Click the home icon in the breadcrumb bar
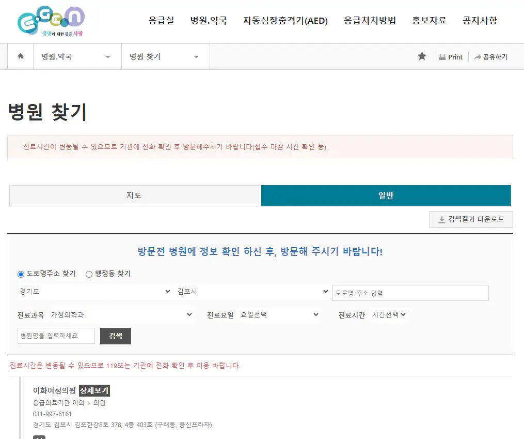The width and height of the screenshot is (524, 439). [x=20, y=56]
